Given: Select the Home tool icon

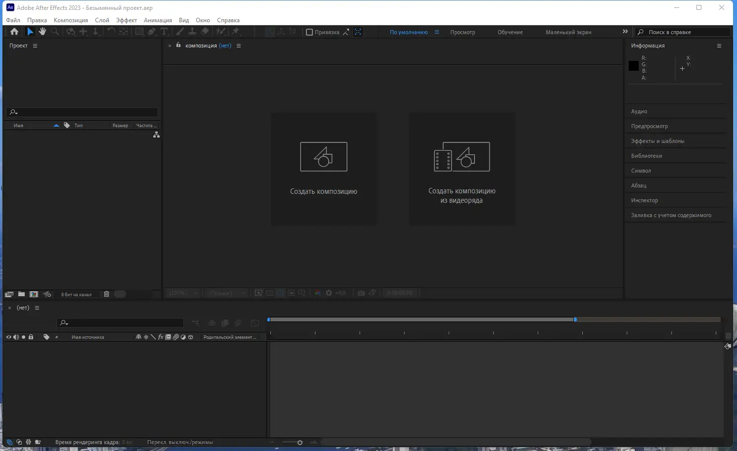Looking at the screenshot, I should coord(14,31).
